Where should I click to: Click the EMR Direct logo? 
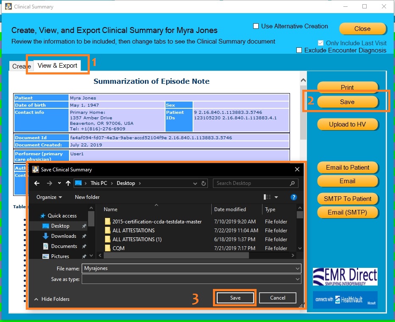[x=345, y=276]
